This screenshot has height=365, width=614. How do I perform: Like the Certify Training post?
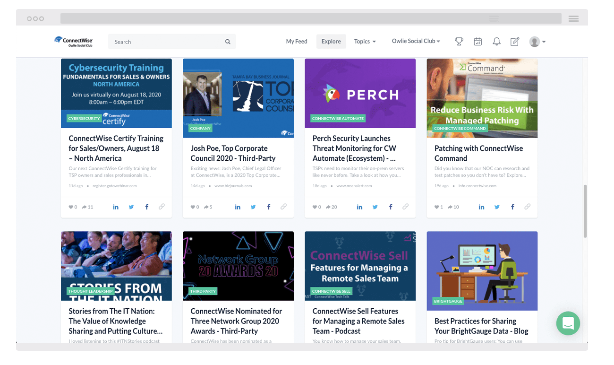[71, 207]
